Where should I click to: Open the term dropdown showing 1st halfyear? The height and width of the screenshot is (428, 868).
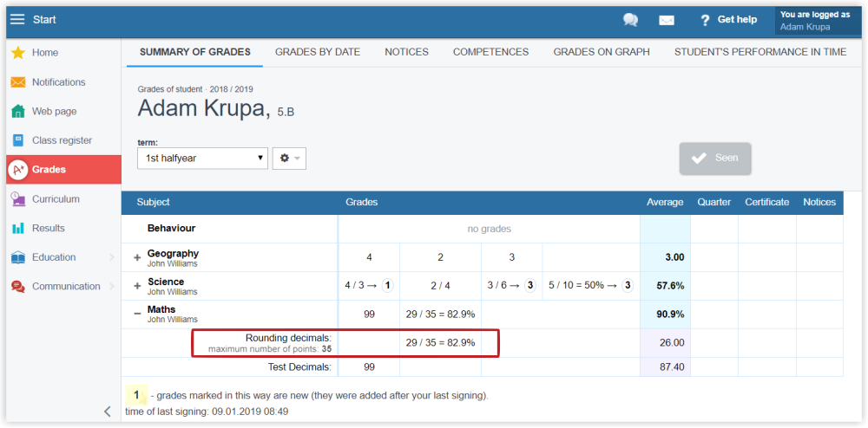[202, 159]
